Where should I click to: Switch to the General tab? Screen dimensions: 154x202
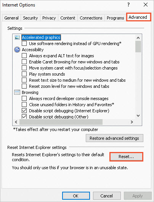[x=11, y=18]
